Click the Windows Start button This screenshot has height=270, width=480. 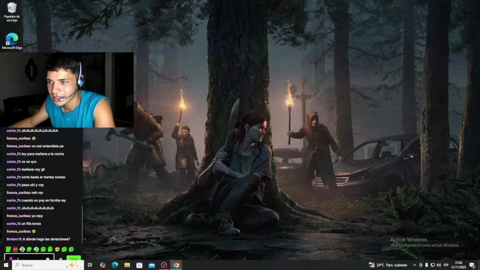pyautogui.click(x=6, y=265)
